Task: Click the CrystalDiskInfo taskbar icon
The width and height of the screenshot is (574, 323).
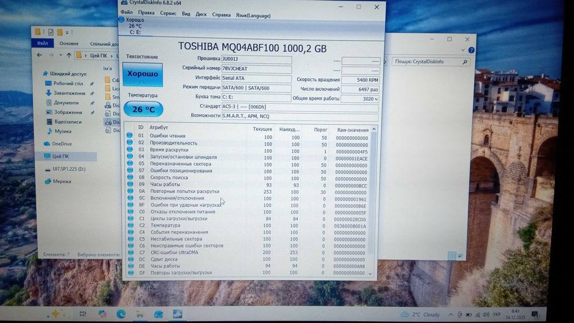Action: point(177,314)
